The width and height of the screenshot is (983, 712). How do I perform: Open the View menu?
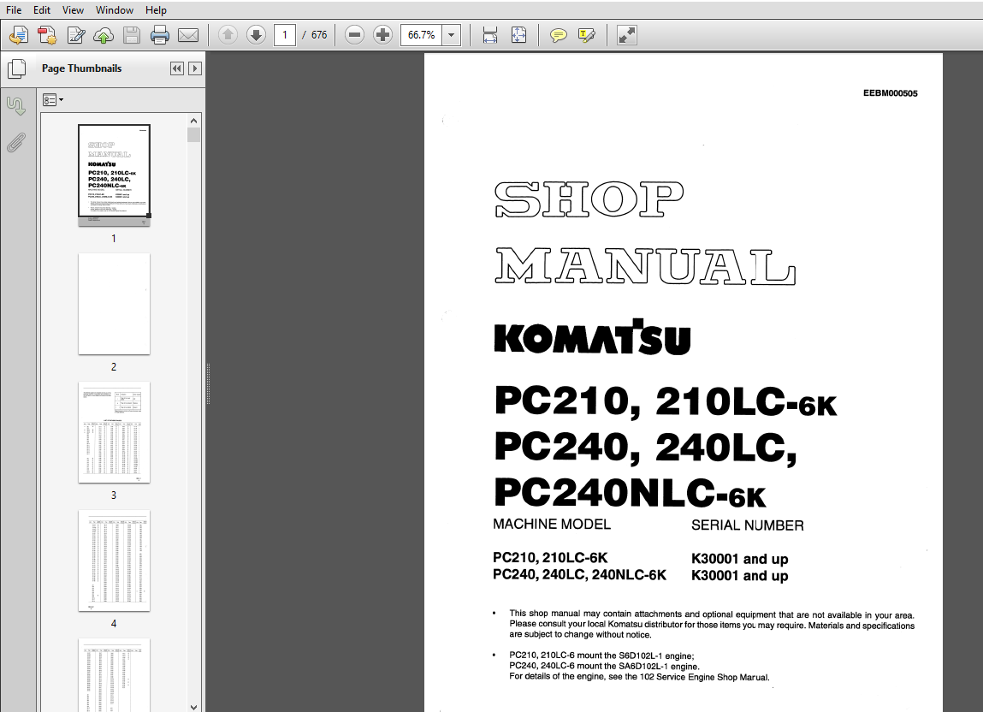click(73, 10)
